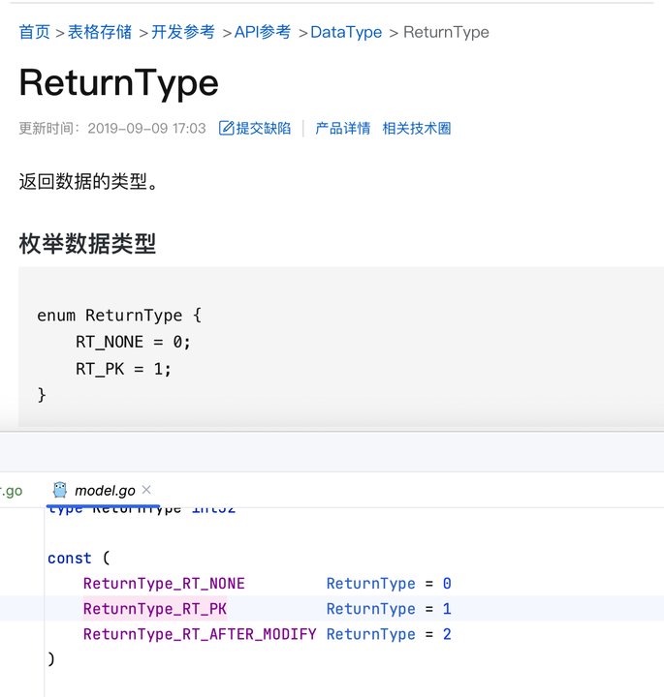Go back to DataType breadcrumb page

346,33
